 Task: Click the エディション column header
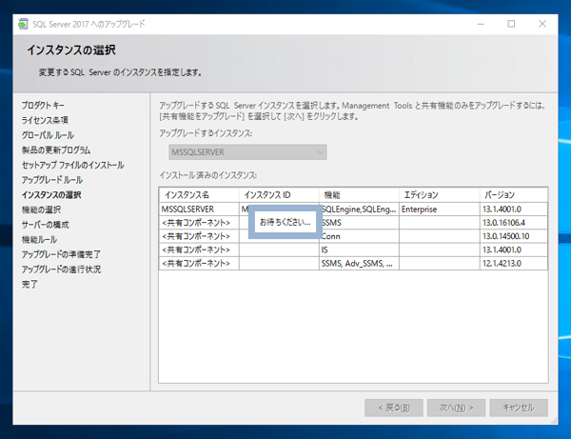440,195
